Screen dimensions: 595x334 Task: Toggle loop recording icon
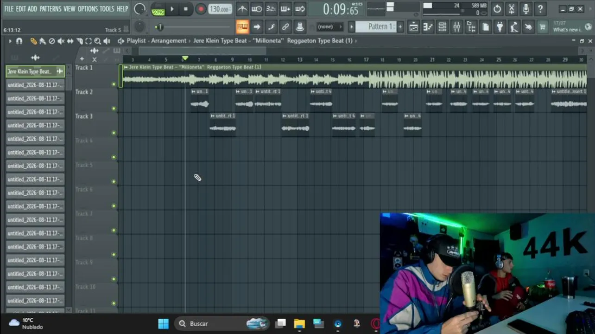[299, 9]
